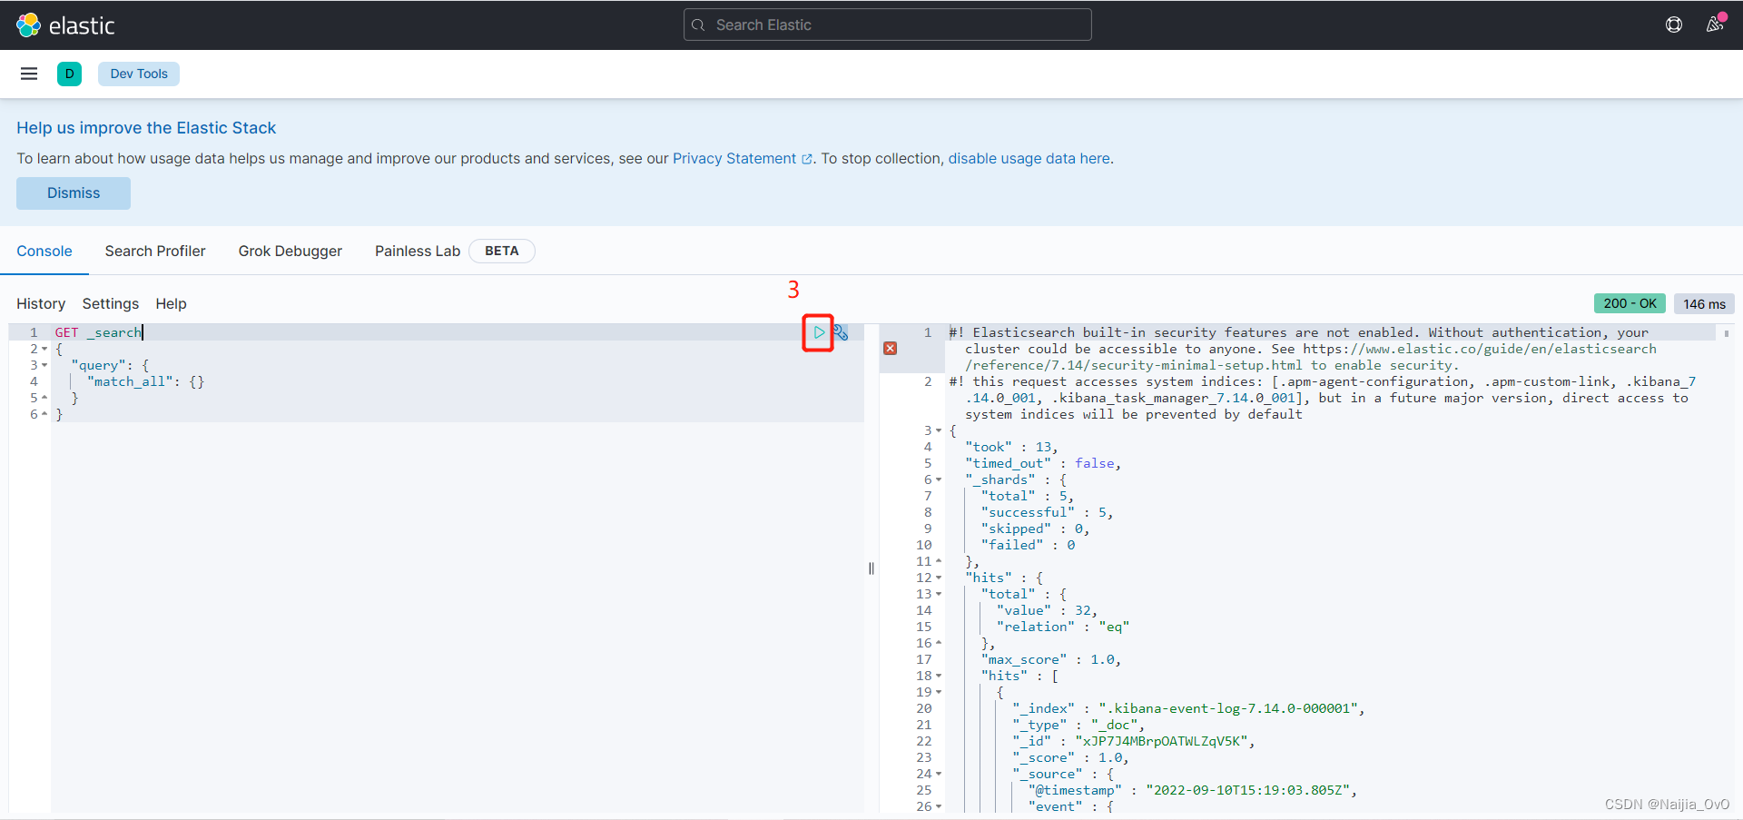The image size is (1743, 820).
Task: Open the wrench request options icon
Action: pyautogui.click(x=841, y=332)
